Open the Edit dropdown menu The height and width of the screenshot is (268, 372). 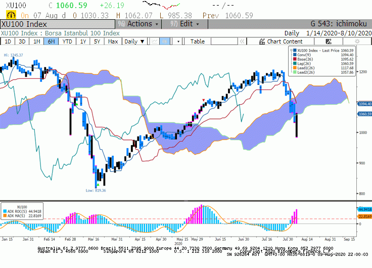coord(184,24)
